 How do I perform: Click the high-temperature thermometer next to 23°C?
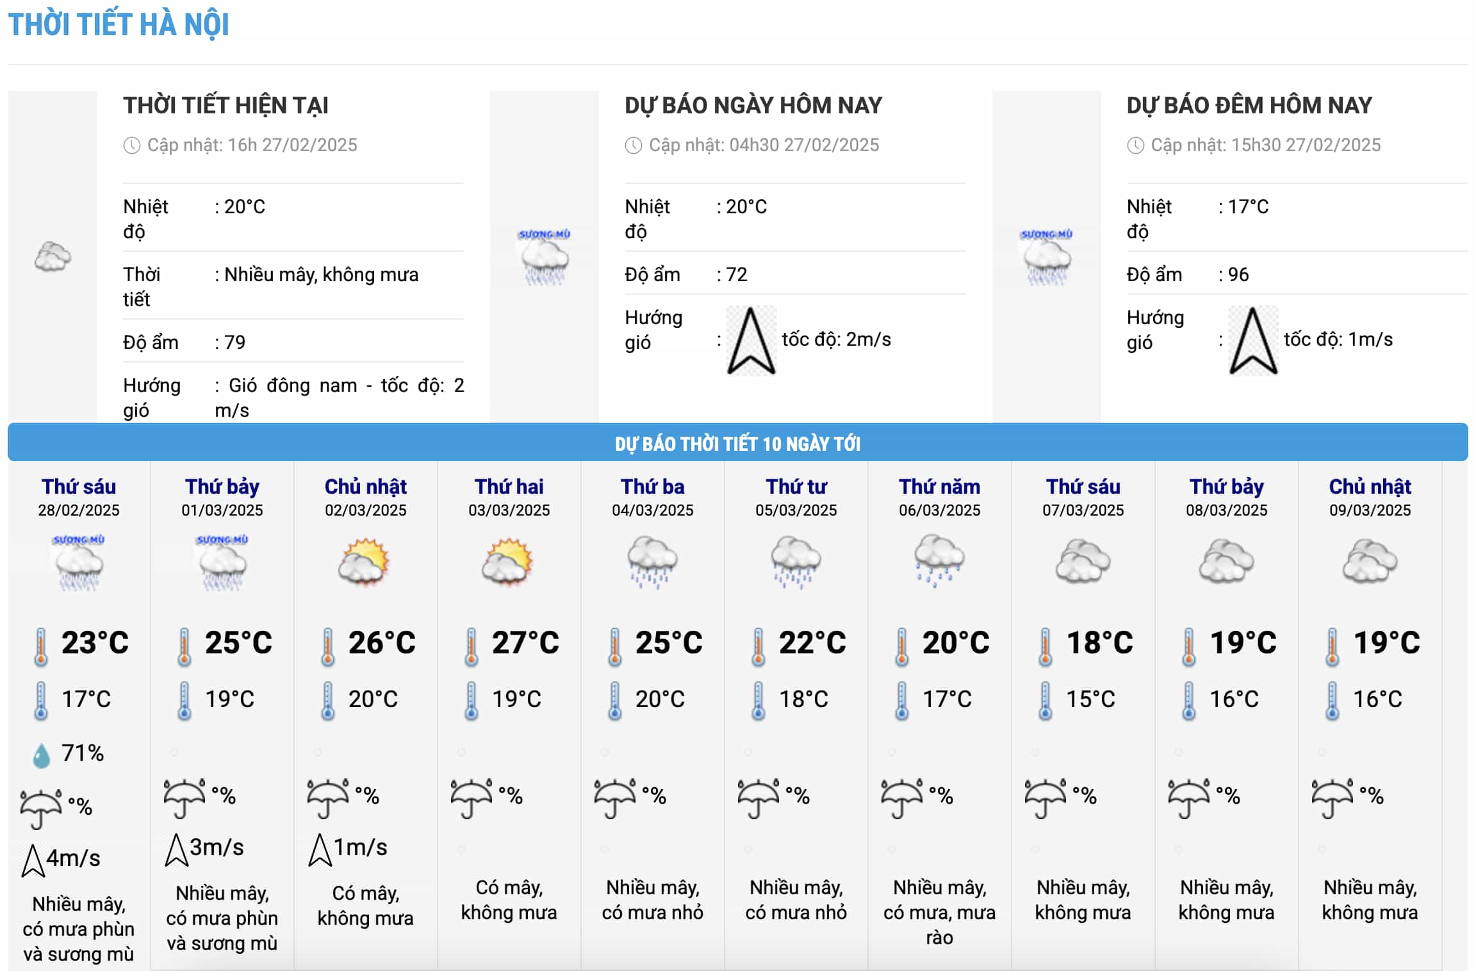[41, 647]
